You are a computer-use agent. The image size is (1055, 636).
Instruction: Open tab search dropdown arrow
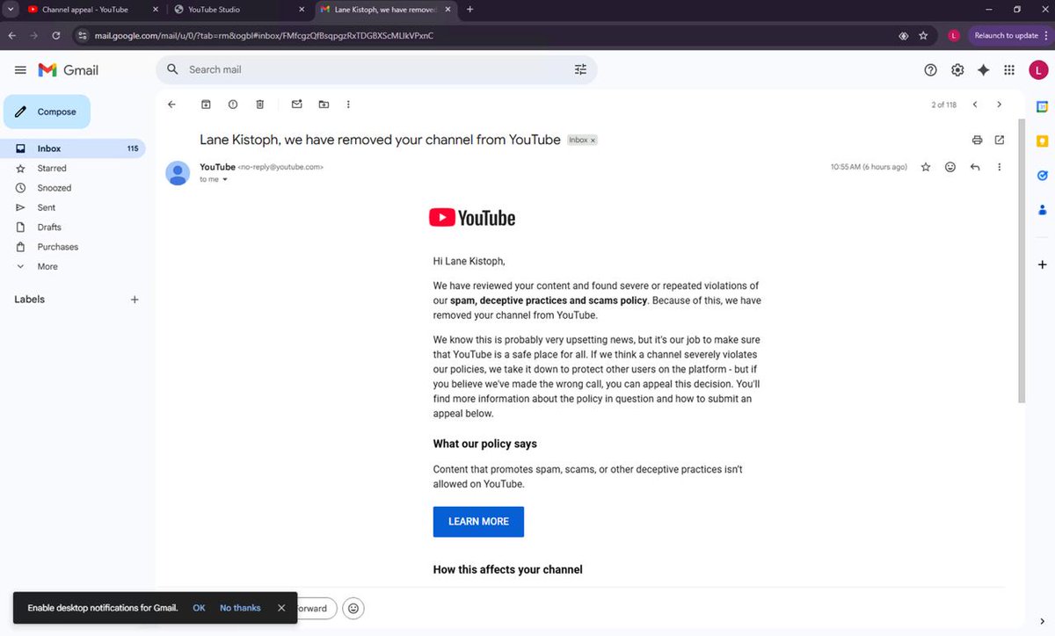[9, 10]
